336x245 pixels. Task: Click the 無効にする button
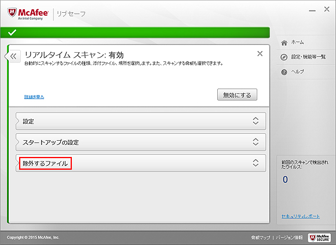(237, 94)
